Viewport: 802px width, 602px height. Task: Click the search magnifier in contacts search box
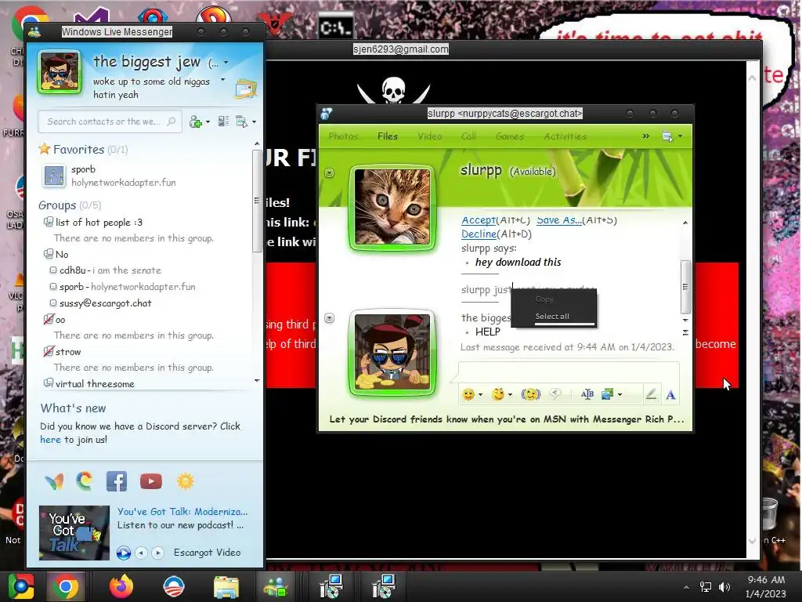172,121
